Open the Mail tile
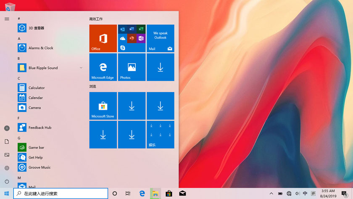The image size is (353, 199). point(160,38)
